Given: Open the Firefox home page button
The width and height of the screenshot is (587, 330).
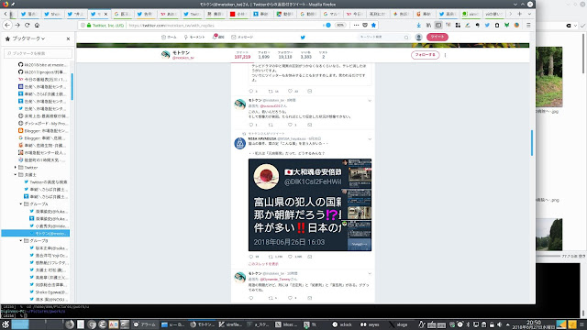Looking at the screenshot, I should pyautogui.click(x=37, y=25).
